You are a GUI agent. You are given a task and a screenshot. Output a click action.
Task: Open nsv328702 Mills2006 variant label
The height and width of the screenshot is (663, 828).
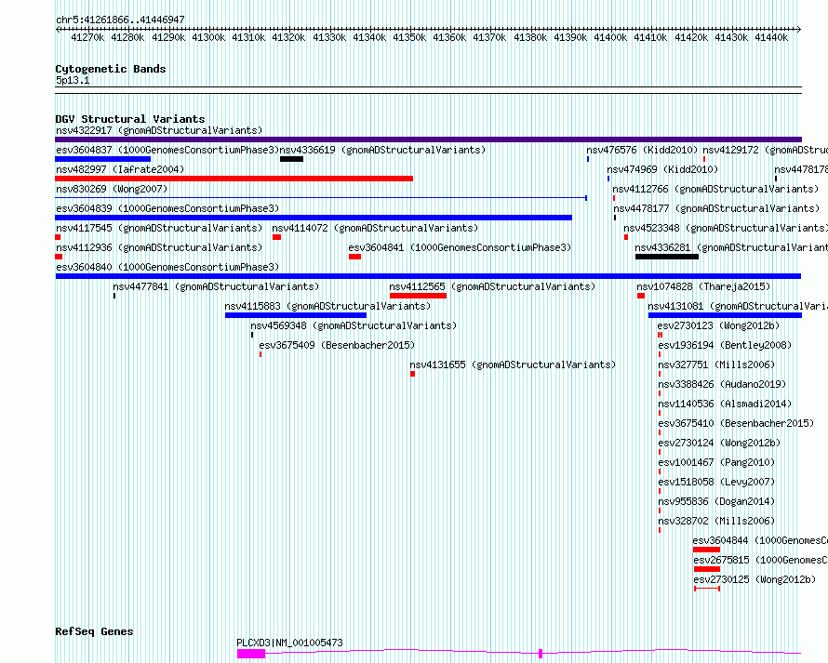[x=716, y=521]
